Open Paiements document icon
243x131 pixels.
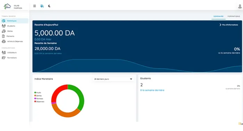pos(3,36)
